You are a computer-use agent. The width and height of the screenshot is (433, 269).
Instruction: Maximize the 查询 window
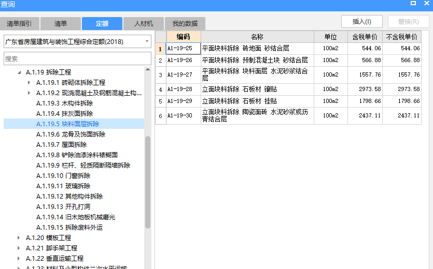[413, 3]
